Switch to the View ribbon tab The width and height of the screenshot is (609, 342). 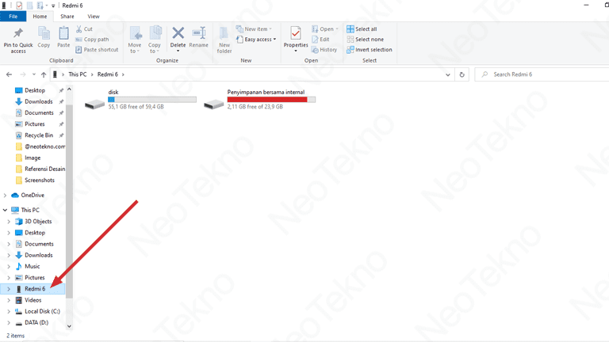(x=94, y=16)
